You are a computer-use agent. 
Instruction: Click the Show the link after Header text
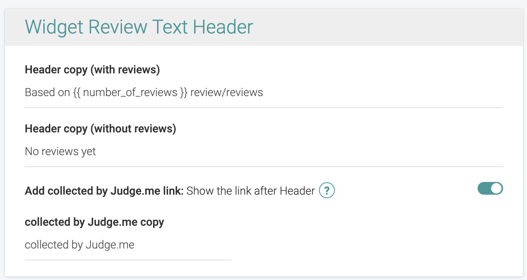point(250,191)
